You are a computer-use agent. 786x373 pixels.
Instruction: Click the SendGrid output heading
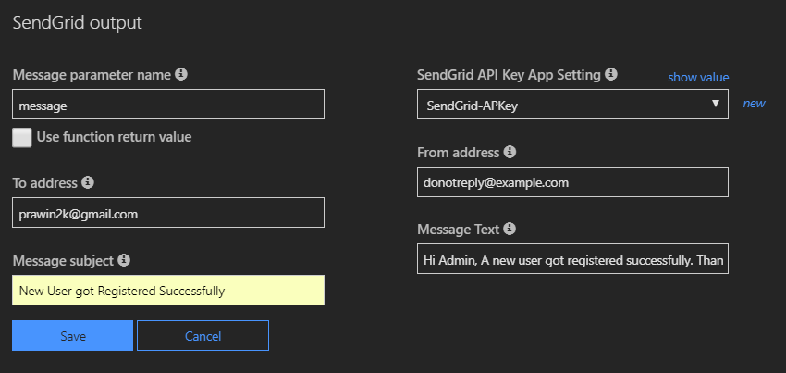[77, 23]
